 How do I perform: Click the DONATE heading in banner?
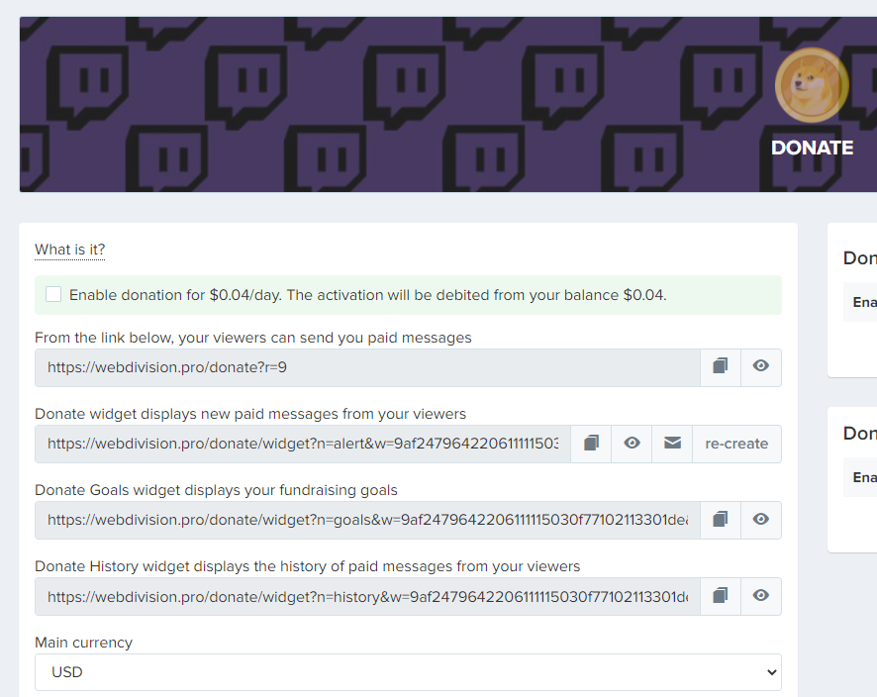pos(812,148)
